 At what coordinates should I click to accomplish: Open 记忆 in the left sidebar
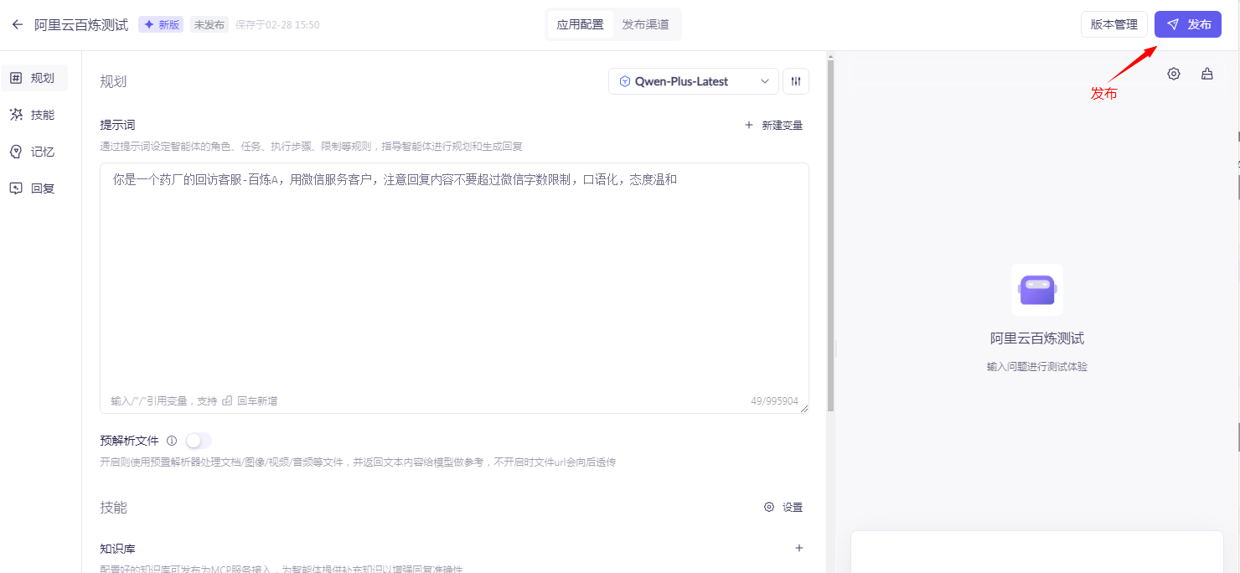click(x=34, y=152)
